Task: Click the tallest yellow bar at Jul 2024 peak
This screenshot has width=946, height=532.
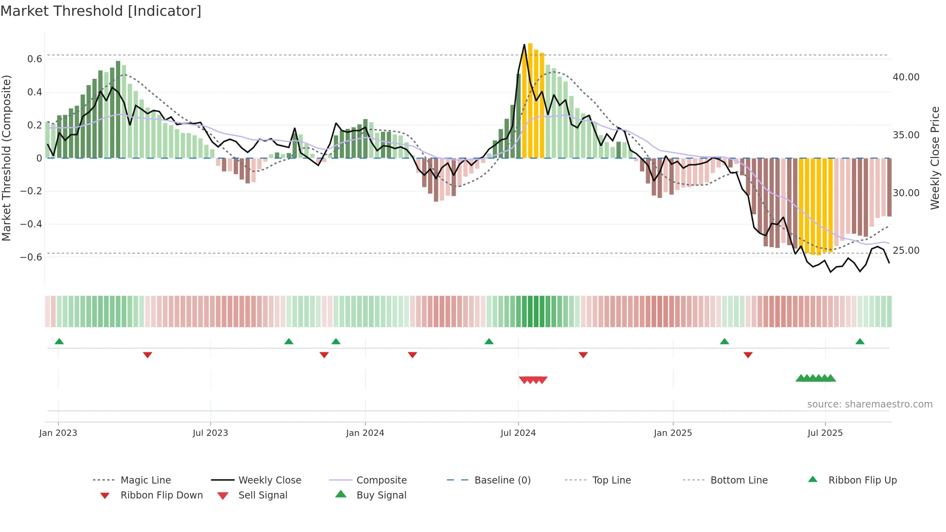Action: point(530,100)
